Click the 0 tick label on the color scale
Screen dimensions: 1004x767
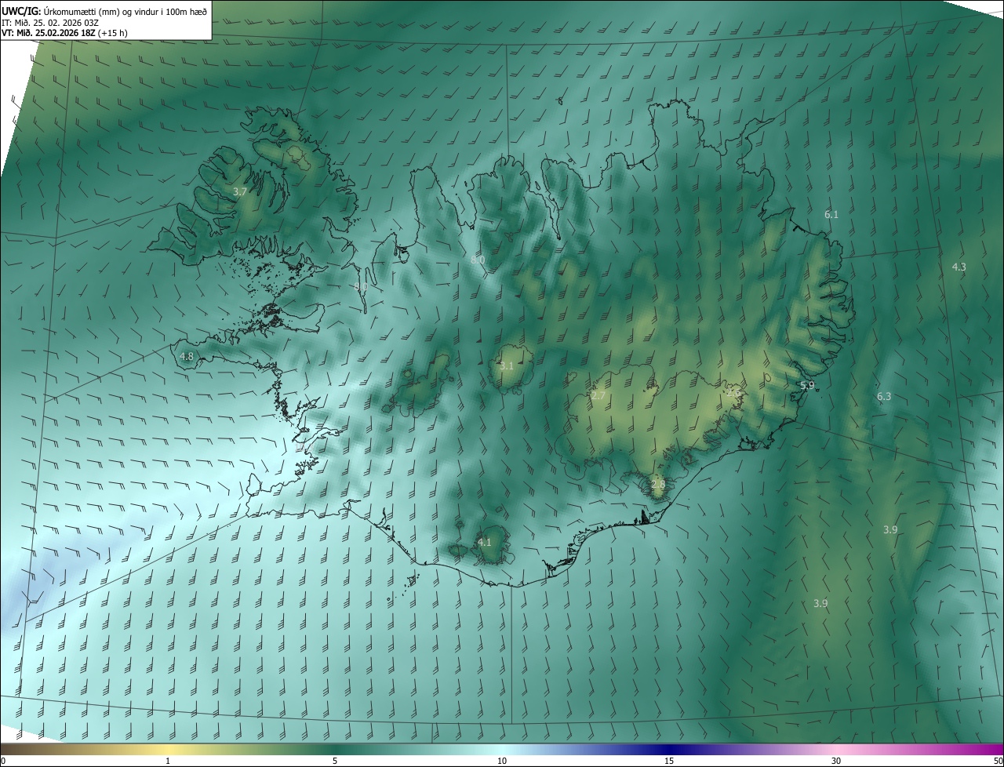pos(3,761)
